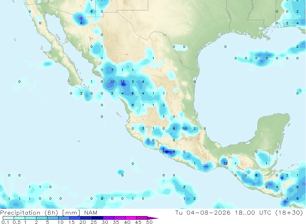
Task: Click the 'Tu 04-08-2026 18..00 UTC' timestamp
Action: tap(223, 212)
